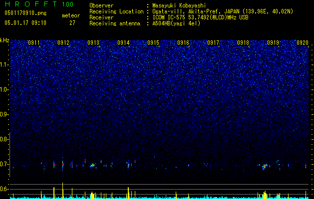
Task: Click the 0.9 frequency axis label
Action: tap(4, 114)
